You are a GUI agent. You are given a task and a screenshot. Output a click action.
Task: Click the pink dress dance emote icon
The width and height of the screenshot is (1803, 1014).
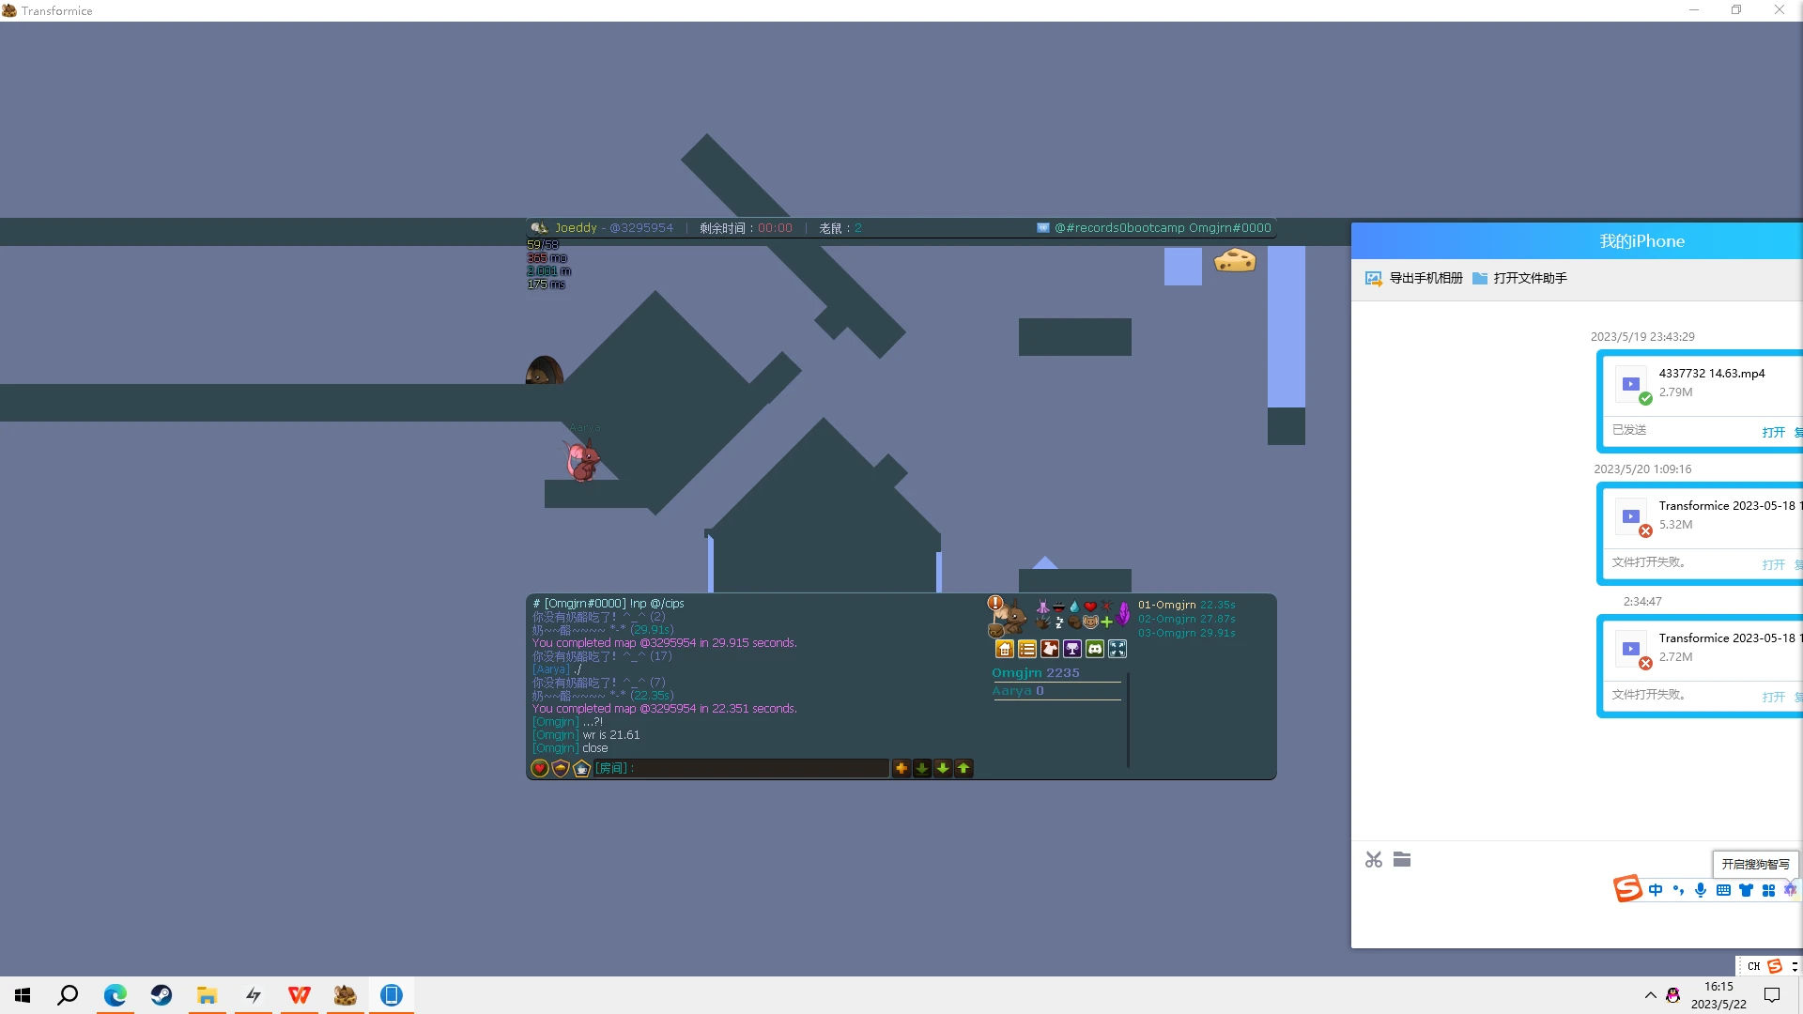click(1042, 607)
